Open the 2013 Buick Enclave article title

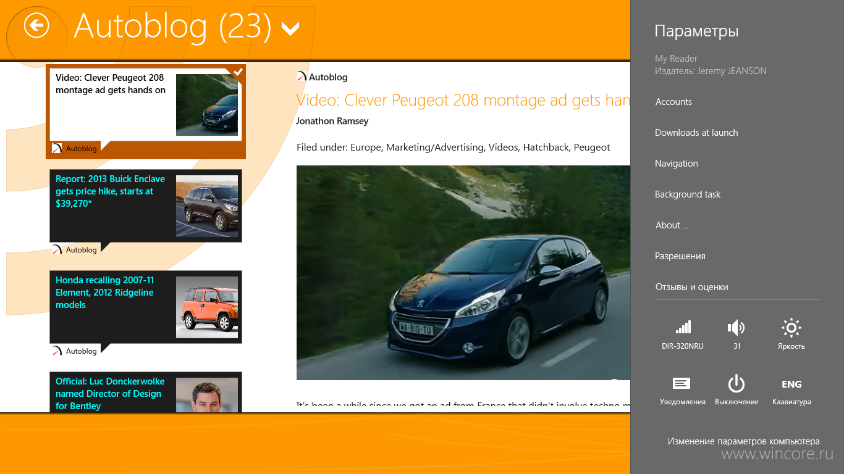111,191
